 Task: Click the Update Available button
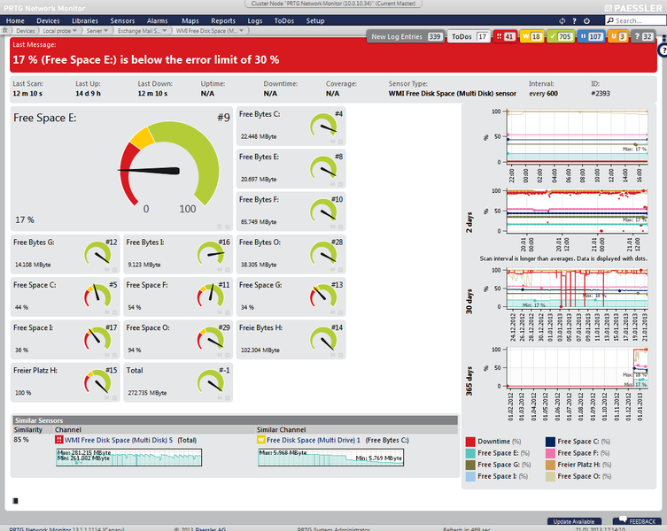574,521
